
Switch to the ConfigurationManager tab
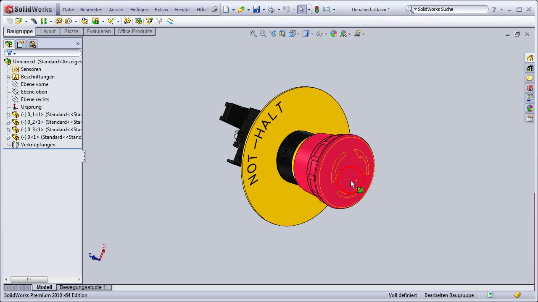pyautogui.click(x=32, y=44)
